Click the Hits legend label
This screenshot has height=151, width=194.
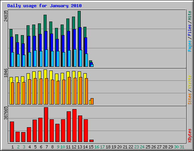click(x=190, y=15)
